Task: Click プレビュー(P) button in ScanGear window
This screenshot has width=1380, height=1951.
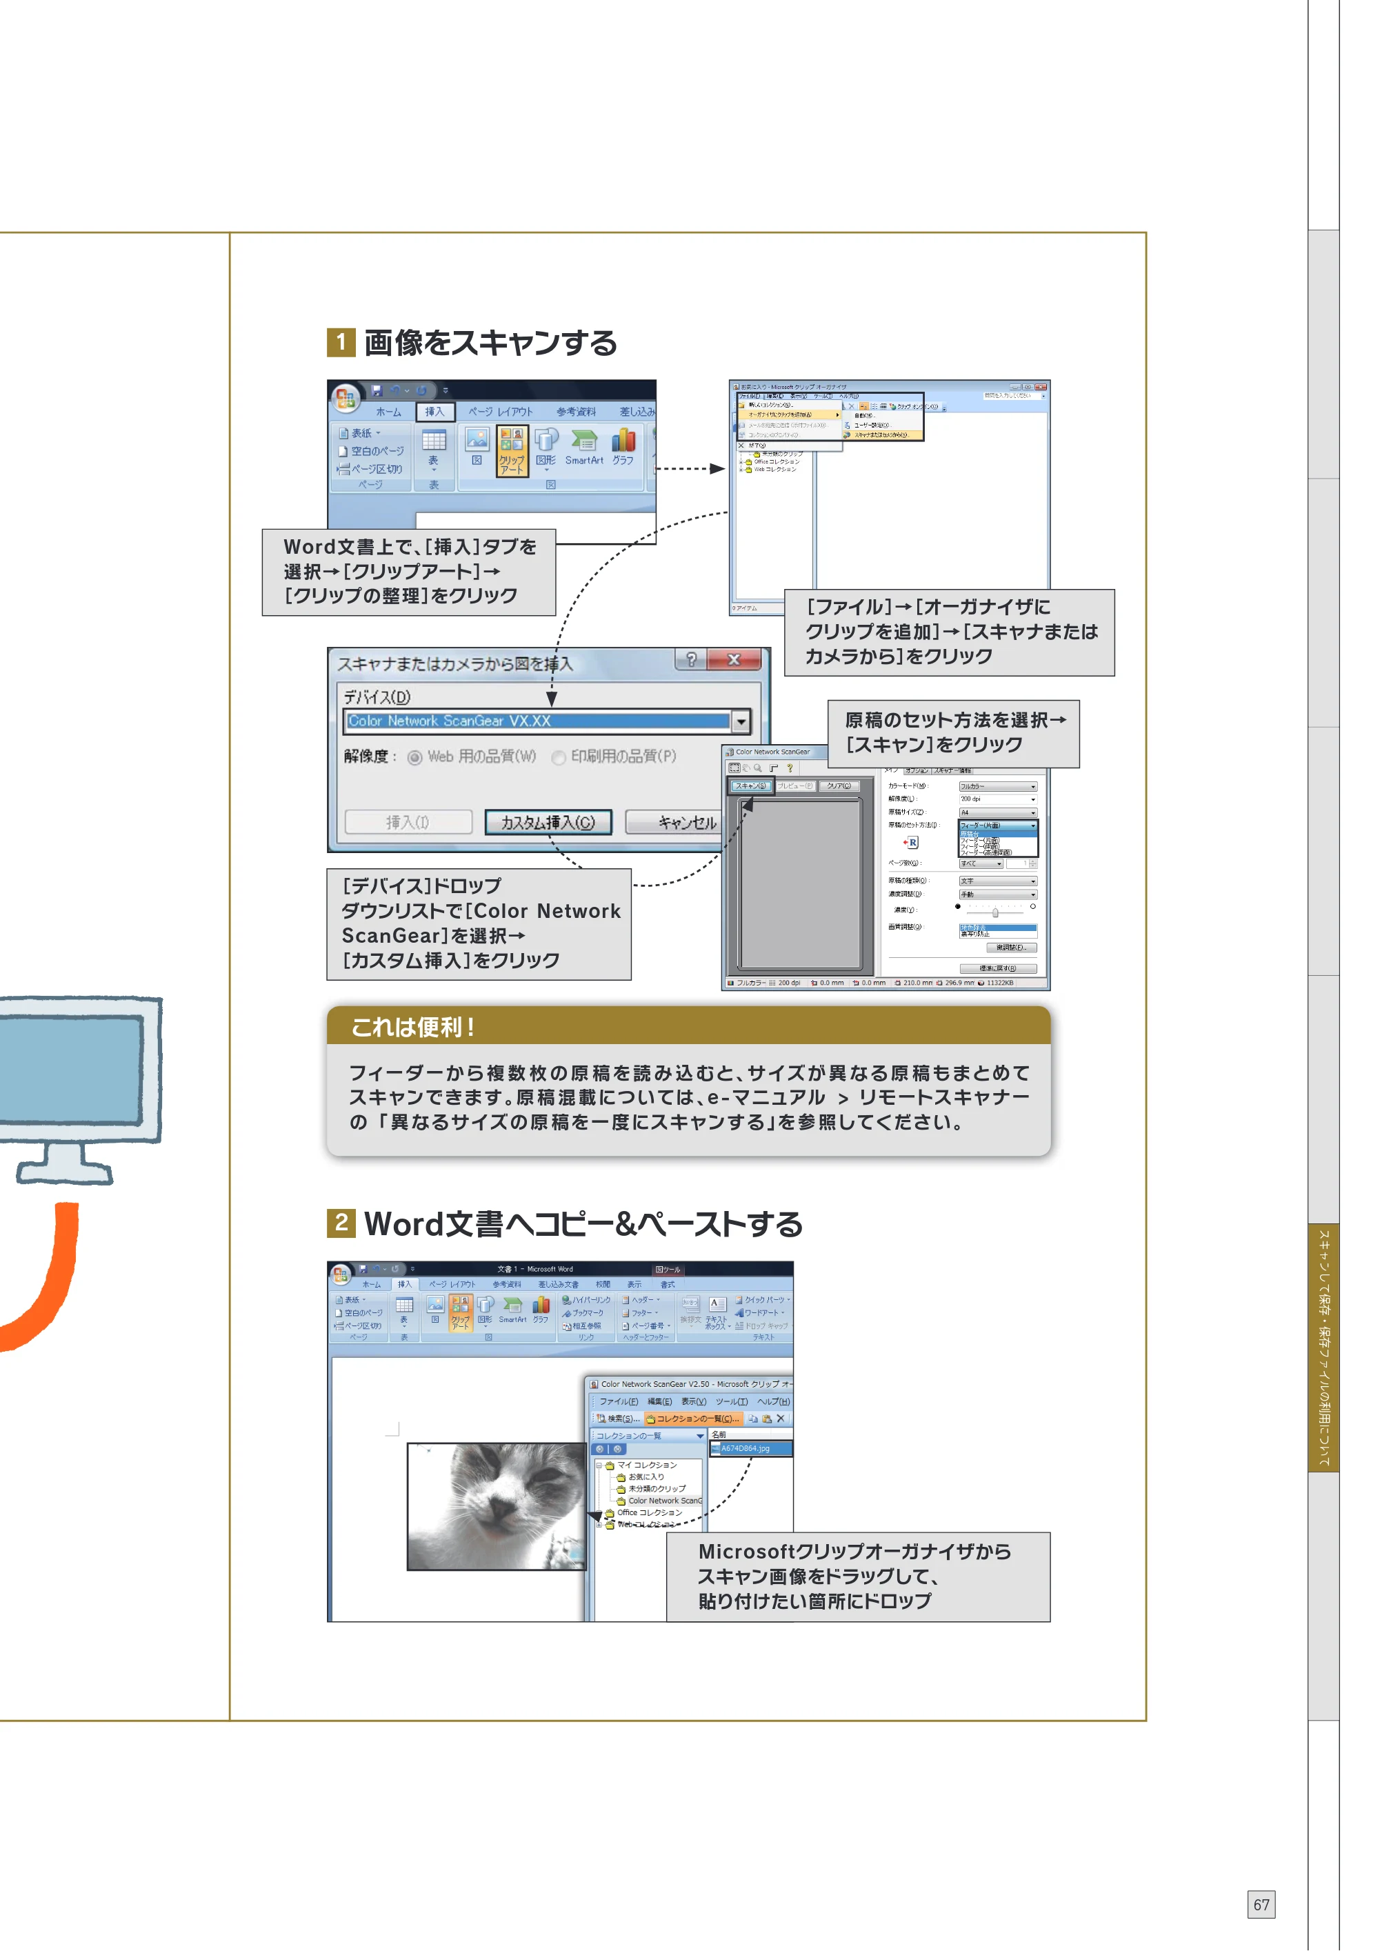Action: (795, 786)
